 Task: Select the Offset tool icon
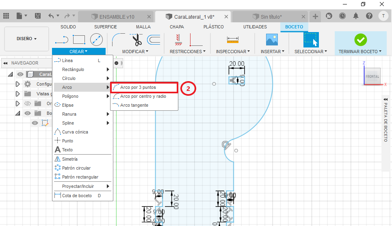pyautogui.click(x=154, y=40)
